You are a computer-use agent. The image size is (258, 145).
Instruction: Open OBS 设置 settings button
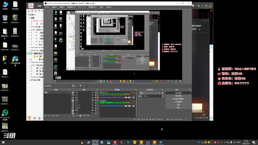pyautogui.click(x=178, y=105)
